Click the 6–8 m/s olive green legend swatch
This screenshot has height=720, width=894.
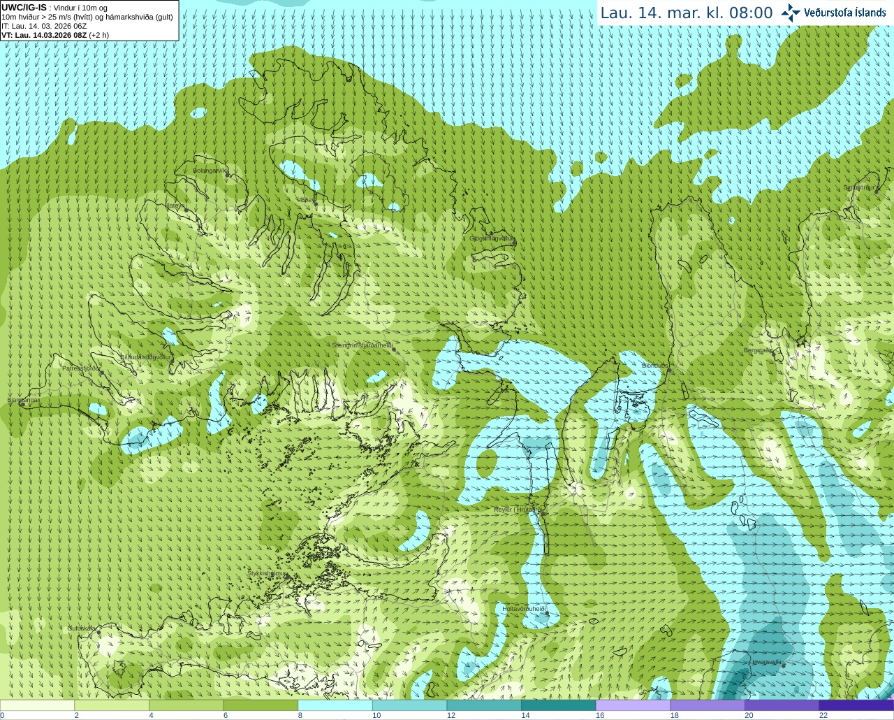pos(261,705)
